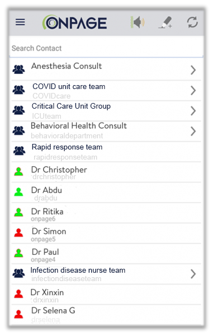Focus the Search Contact field

(x=106, y=48)
